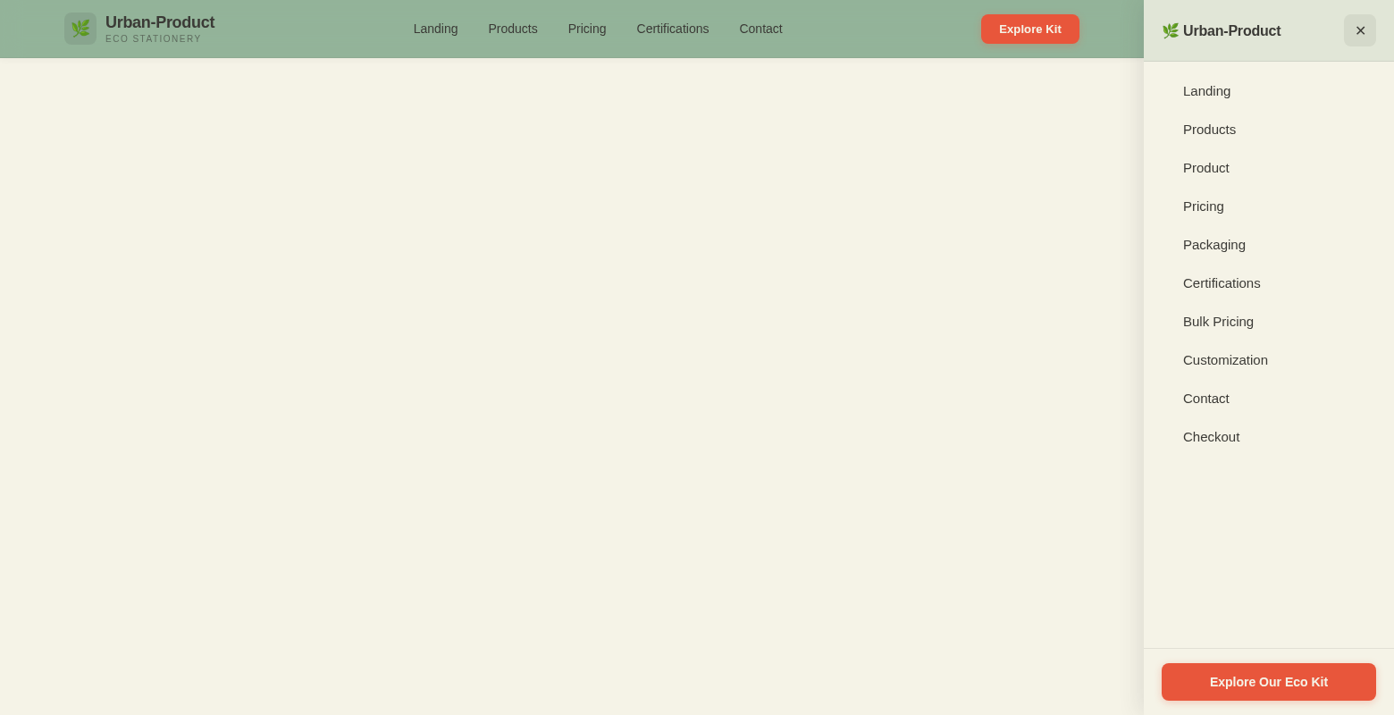1394x715 pixels.
Task: Open Contact in the top navigation bar
Action: (760, 29)
